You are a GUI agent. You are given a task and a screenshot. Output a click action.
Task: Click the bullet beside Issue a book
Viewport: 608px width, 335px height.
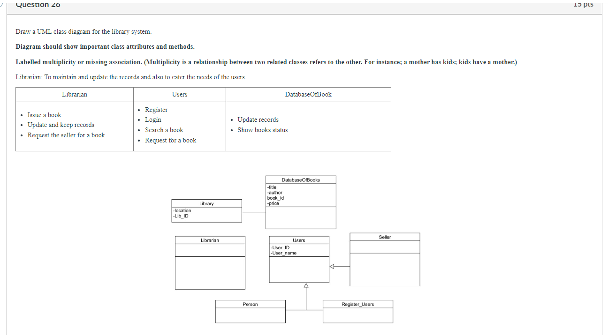pyautogui.click(x=21, y=115)
